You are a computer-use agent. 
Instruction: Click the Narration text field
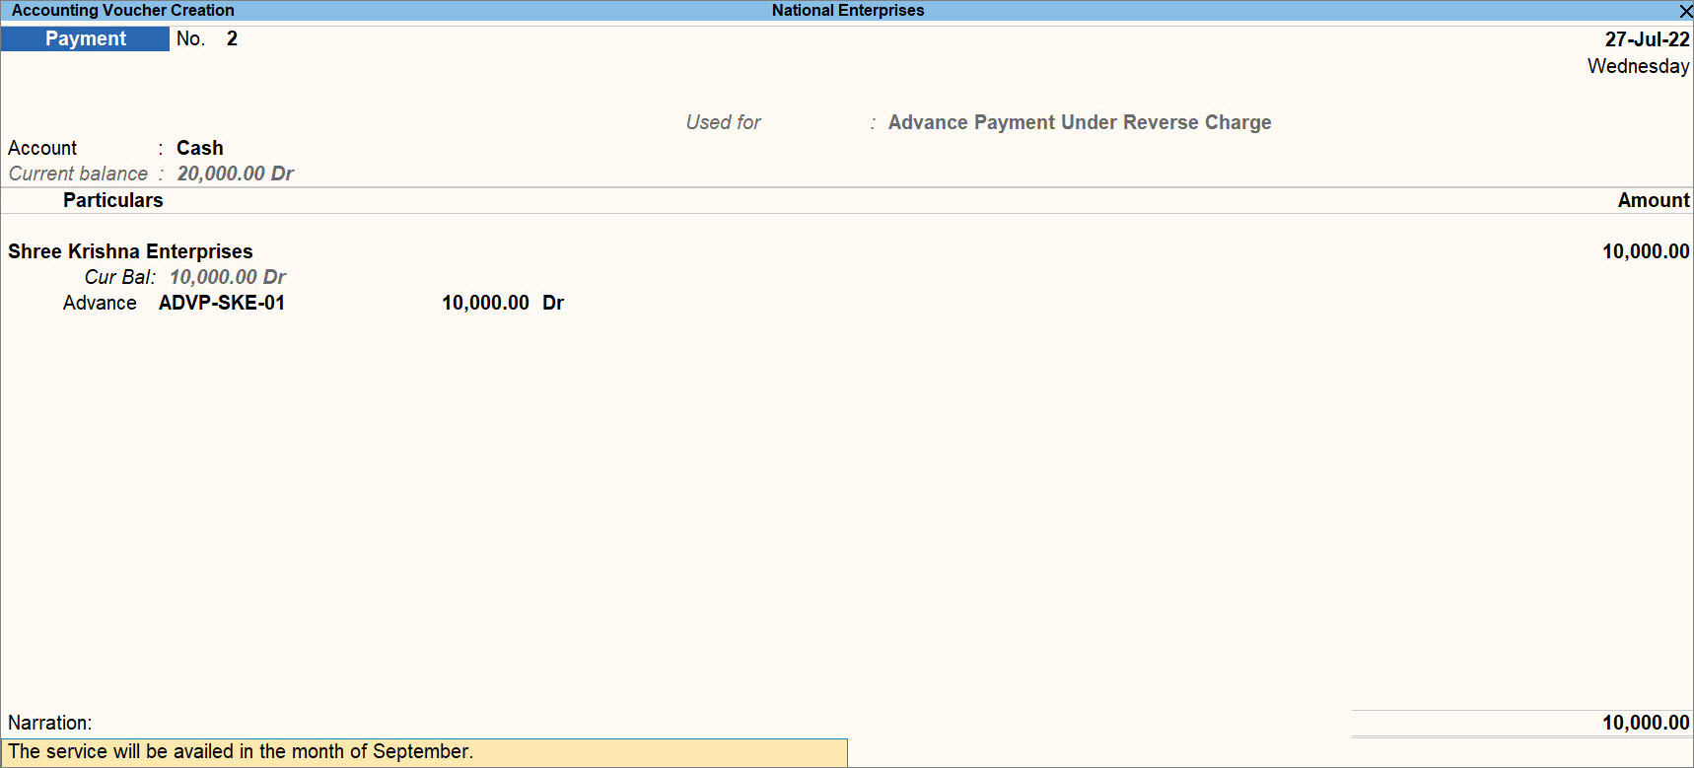click(x=424, y=752)
